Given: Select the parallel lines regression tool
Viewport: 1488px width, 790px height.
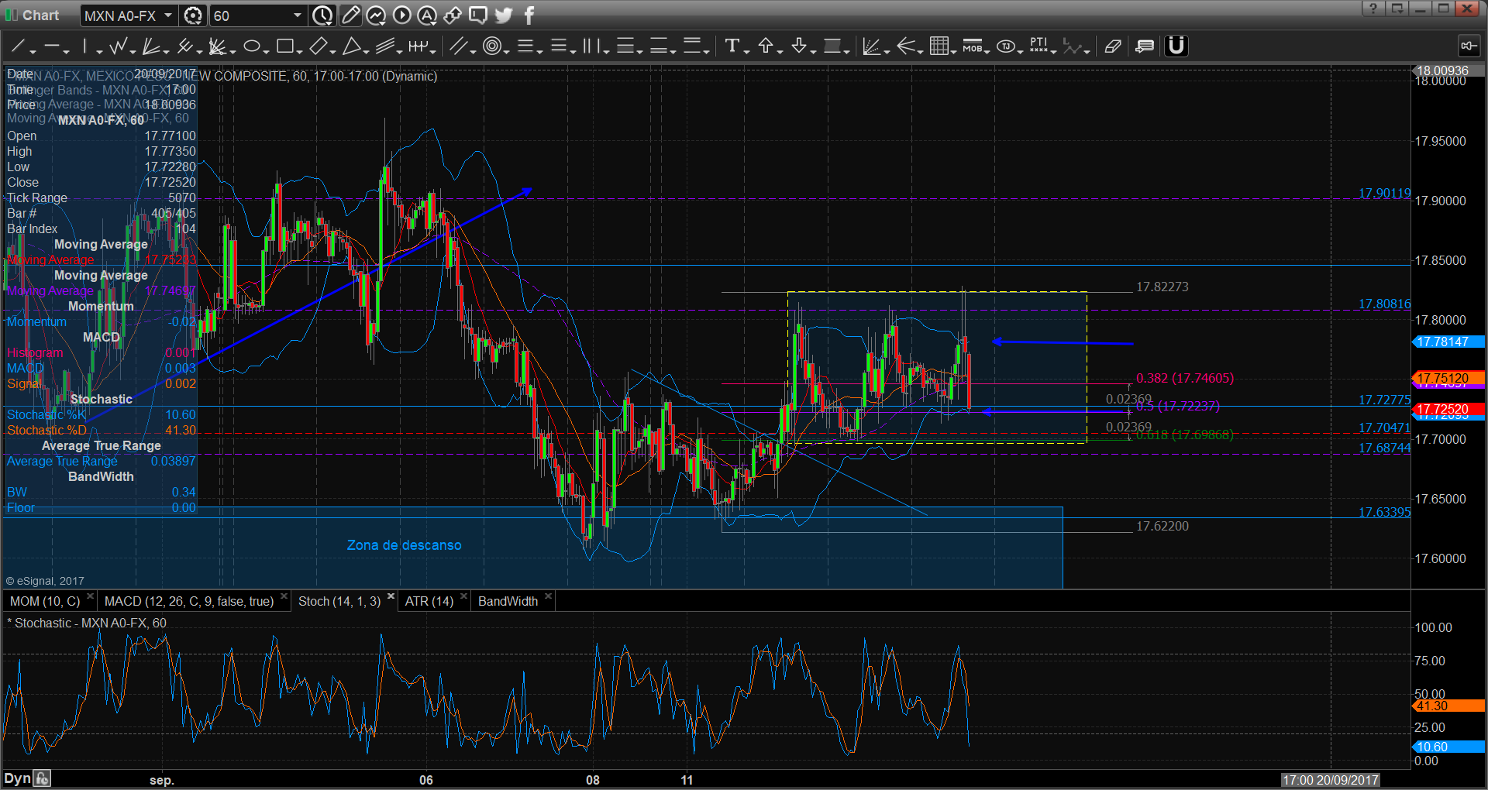Looking at the screenshot, I should 384,47.
